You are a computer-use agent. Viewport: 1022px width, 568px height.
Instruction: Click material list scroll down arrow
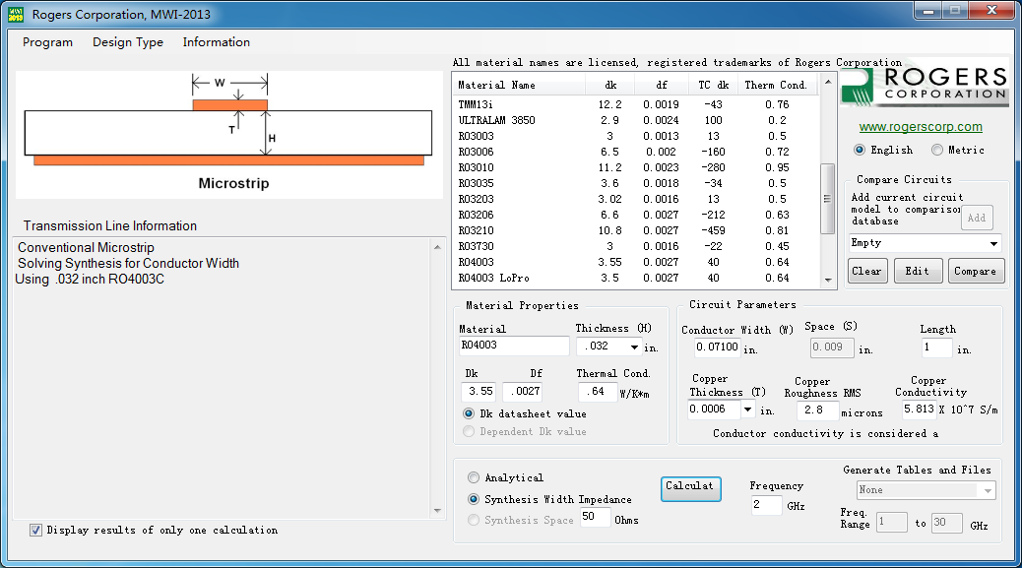click(x=828, y=281)
